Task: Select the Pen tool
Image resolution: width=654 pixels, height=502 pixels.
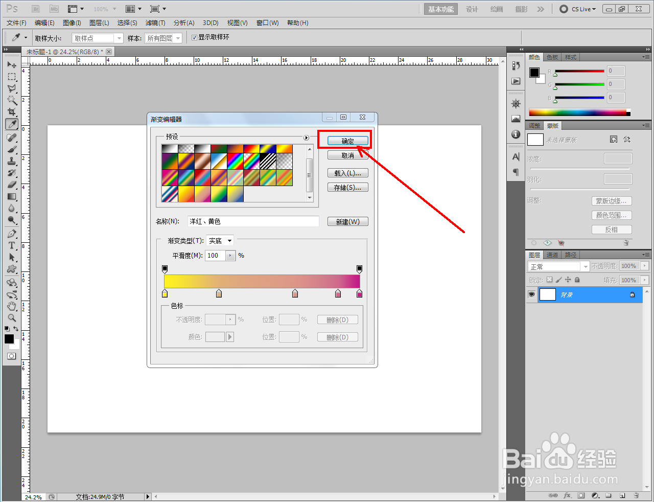Action: tap(12, 234)
